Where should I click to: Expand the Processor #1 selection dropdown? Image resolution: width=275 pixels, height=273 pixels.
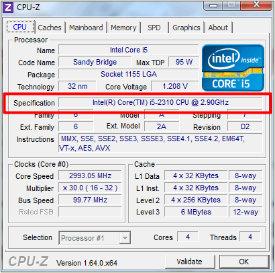click(x=125, y=238)
